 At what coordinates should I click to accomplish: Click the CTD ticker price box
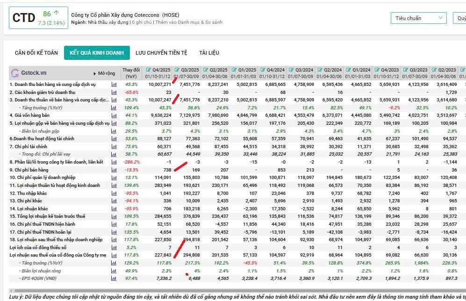38,18
